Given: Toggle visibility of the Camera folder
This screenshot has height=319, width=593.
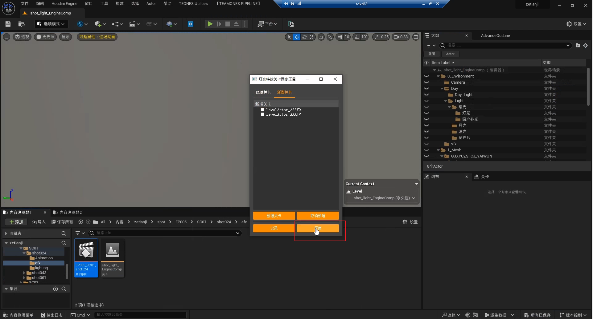Looking at the screenshot, I should (426, 82).
